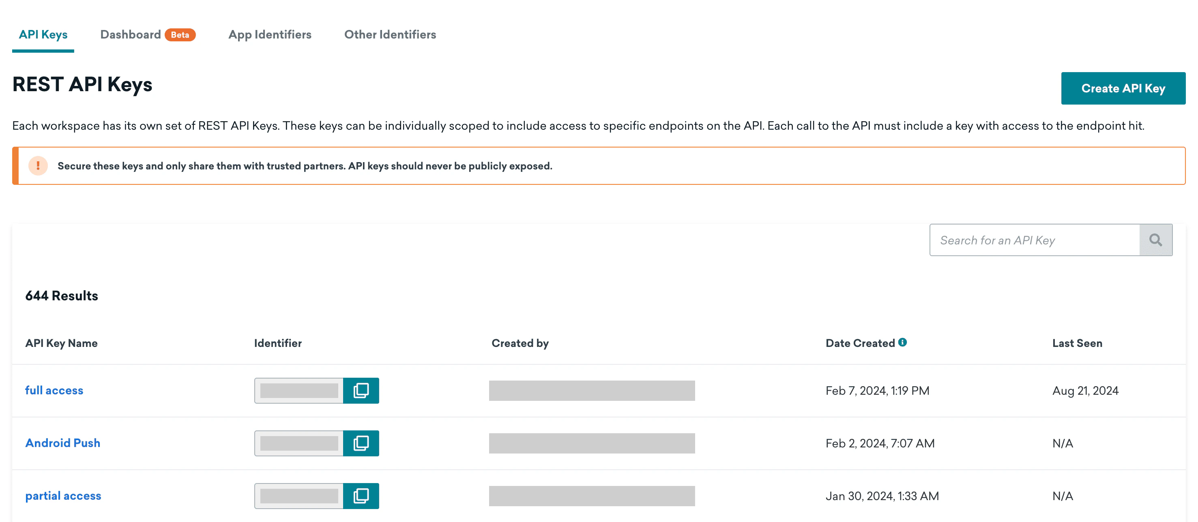This screenshot has width=1198, height=522.
Task: Click the Date Created info icon
Action: [902, 342]
